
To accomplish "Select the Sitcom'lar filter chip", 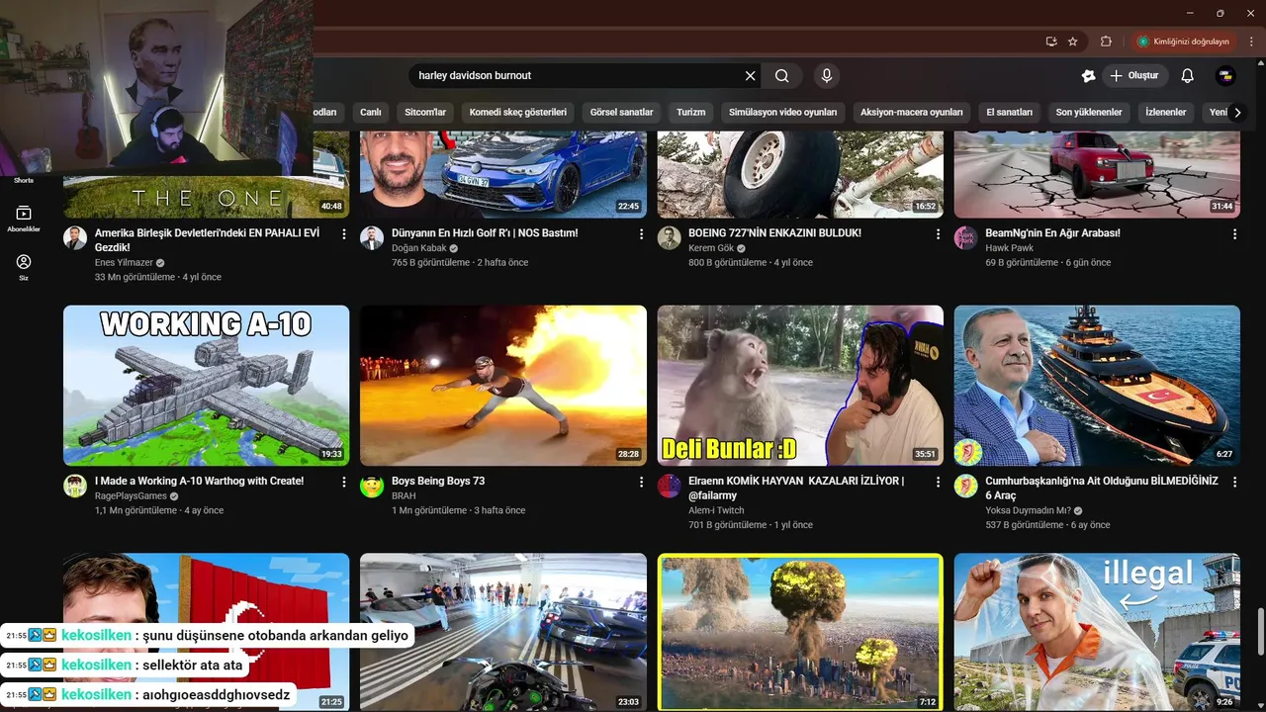I will point(425,113).
